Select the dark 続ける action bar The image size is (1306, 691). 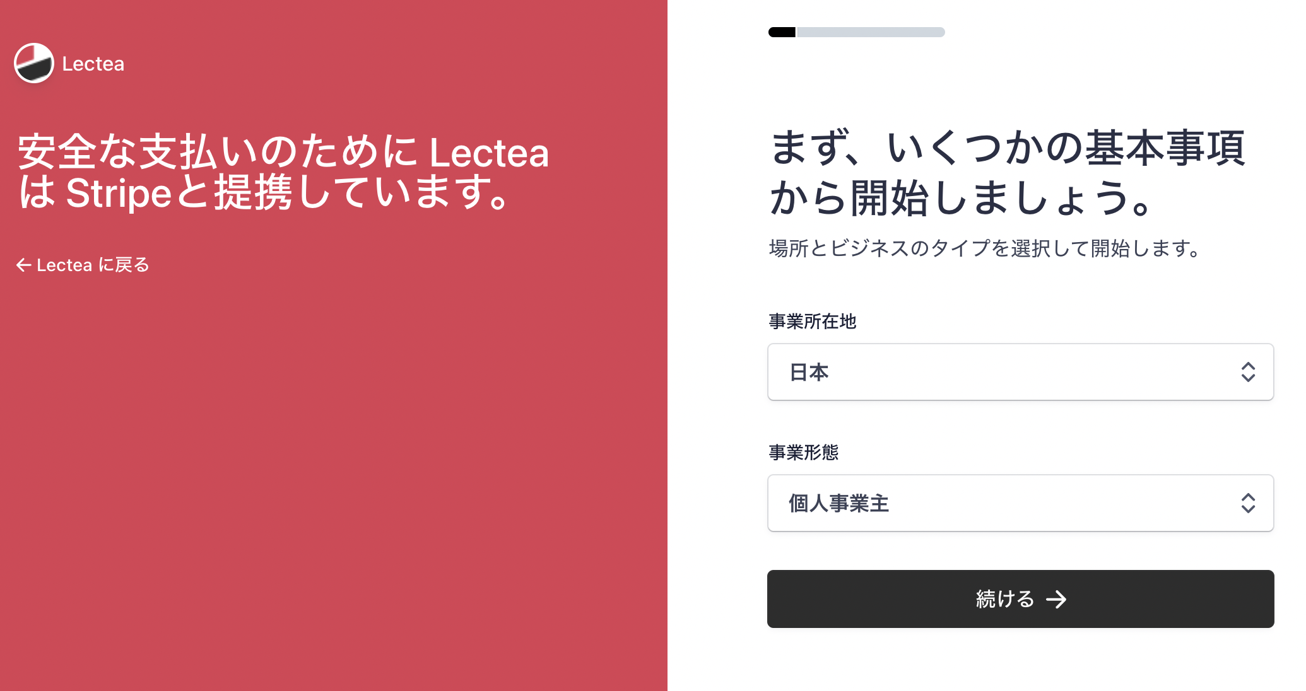click(x=1020, y=600)
